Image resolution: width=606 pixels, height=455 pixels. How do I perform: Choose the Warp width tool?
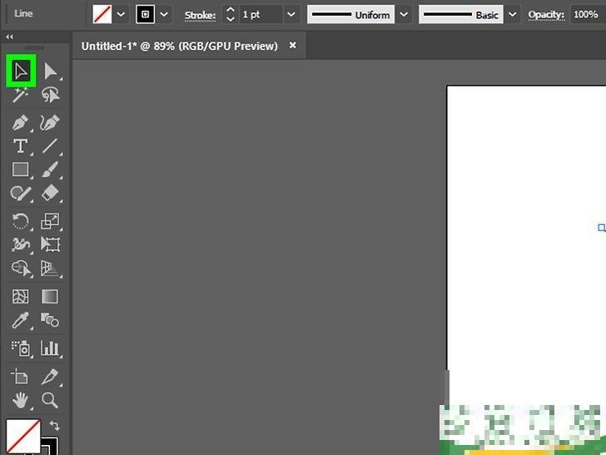20,244
